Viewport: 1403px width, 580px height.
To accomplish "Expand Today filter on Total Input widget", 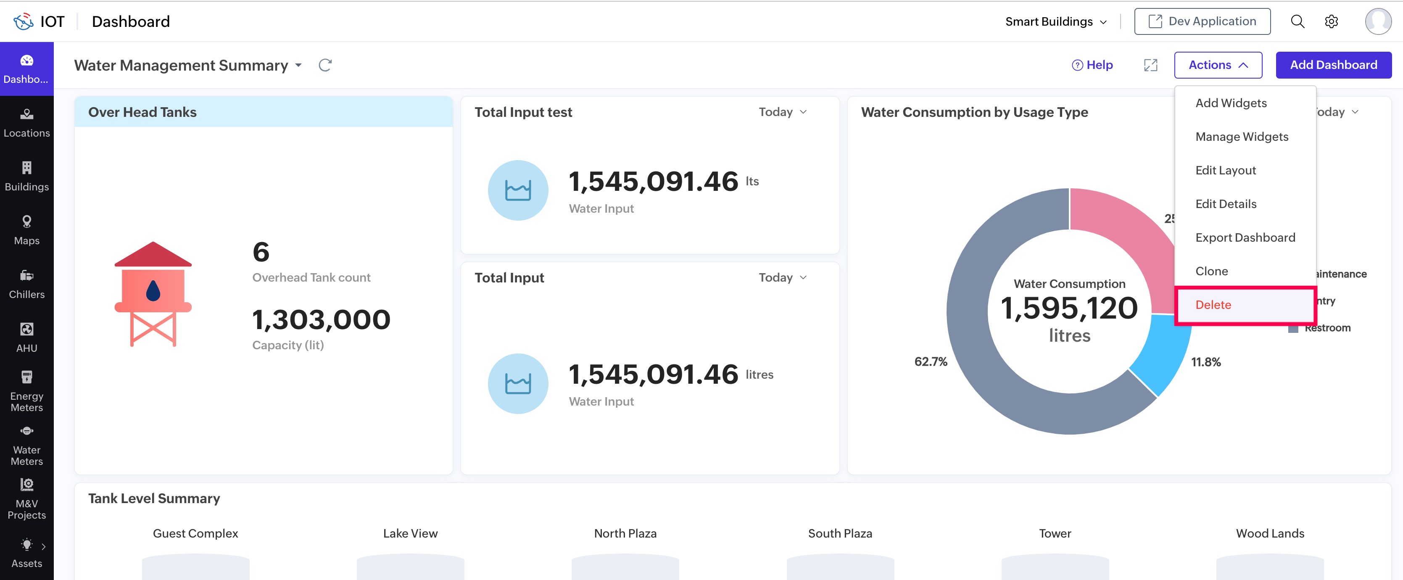I will (x=782, y=278).
